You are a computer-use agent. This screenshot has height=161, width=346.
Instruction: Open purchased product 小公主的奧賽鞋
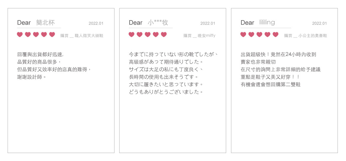[313, 36]
